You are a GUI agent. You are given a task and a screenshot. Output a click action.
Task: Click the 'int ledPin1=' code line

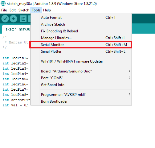[15, 58]
